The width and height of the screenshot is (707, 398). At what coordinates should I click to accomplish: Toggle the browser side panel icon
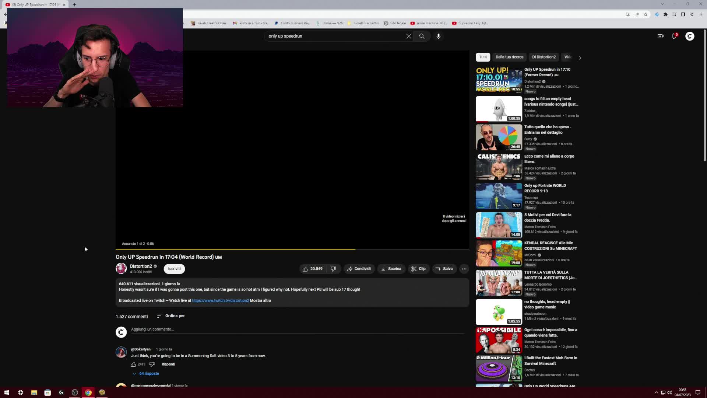683,14
